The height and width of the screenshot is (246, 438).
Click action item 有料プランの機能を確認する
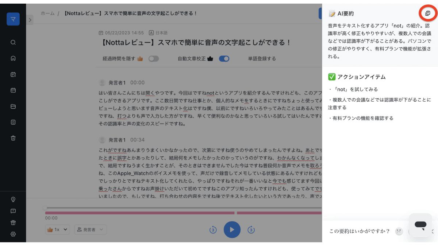click(x=361, y=118)
